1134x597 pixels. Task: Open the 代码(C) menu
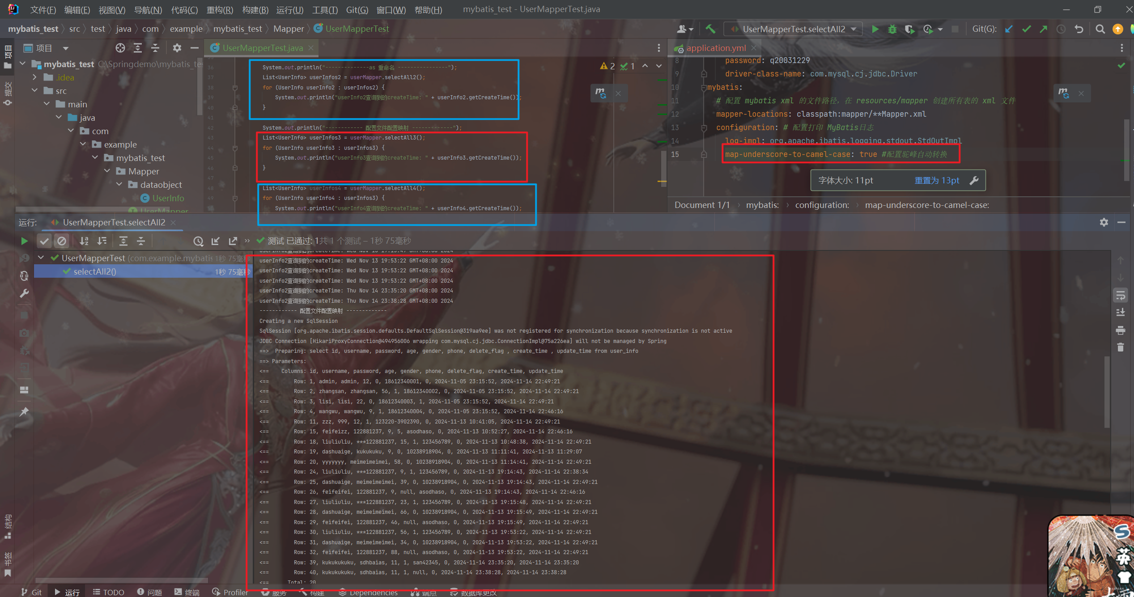184,9
